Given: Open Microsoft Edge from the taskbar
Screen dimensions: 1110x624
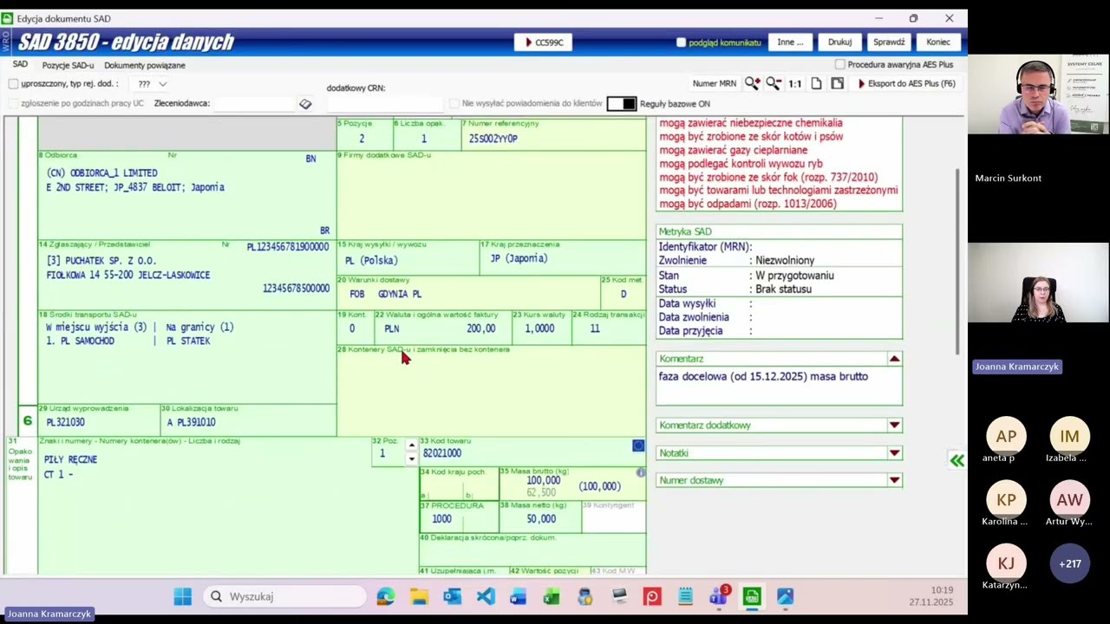Looking at the screenshot, I should 386,596.
